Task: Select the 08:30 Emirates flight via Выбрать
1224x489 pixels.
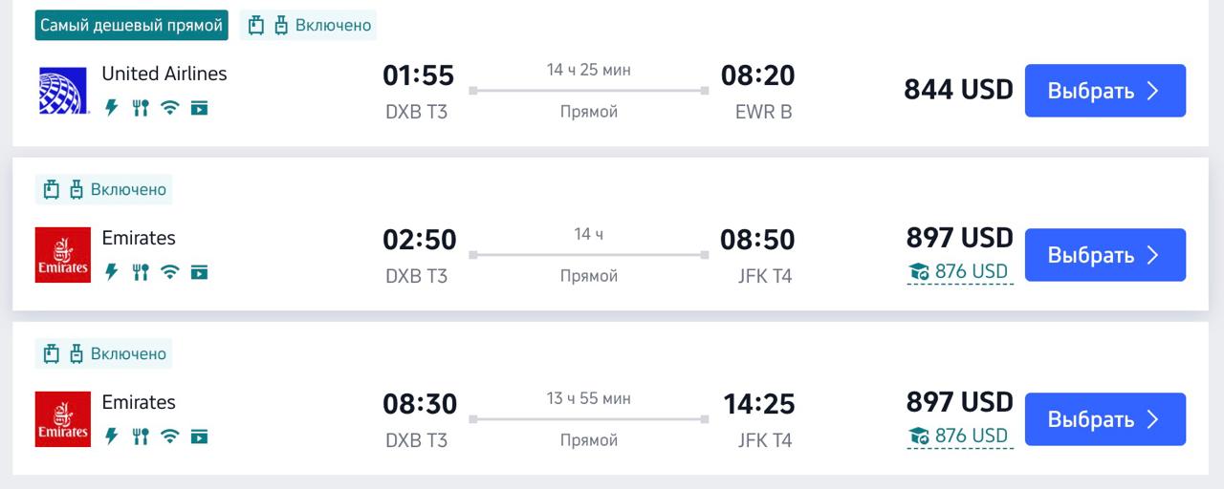Action: click(1105, 419)
